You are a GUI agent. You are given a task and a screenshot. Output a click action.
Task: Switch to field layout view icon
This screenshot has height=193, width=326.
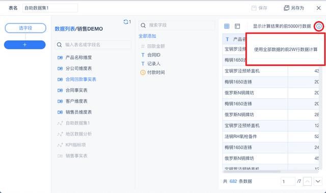pyautogui.click(x=237, y=26)
